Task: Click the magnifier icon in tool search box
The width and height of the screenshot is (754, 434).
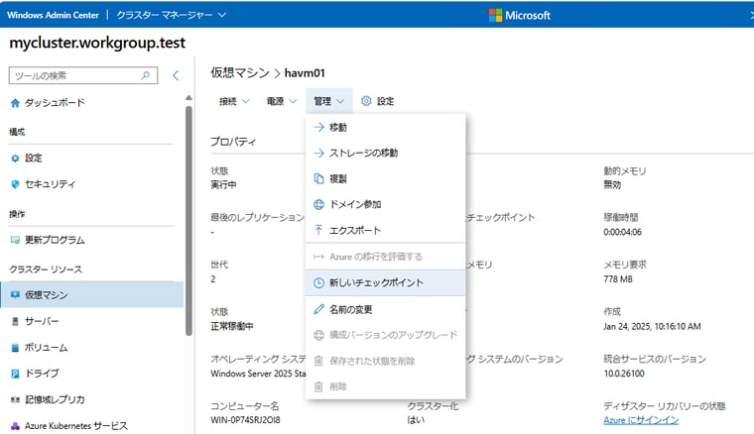Action: coord(145,75)
